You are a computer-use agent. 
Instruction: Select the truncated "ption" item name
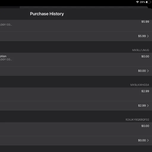coord(3,56)
